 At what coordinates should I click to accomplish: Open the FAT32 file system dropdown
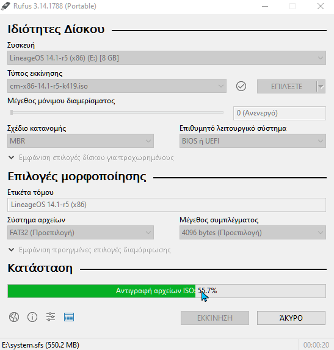(81, 233)
